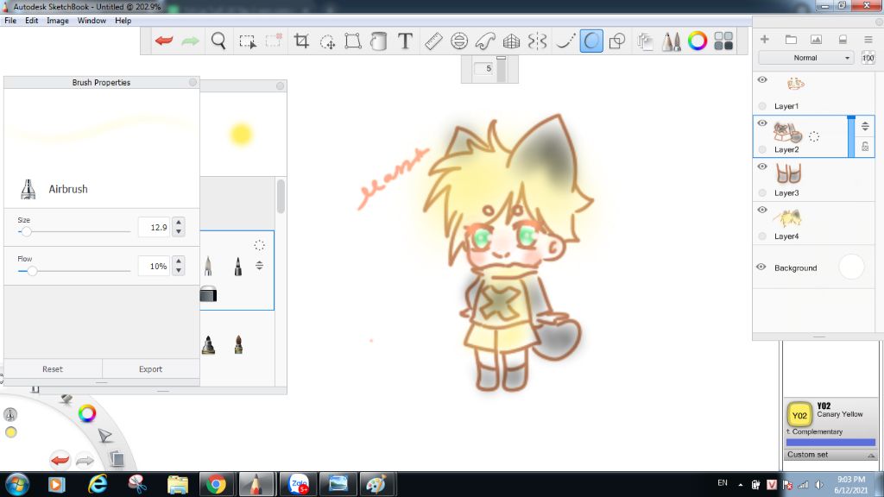Screen dimensions: 884x497
Task: Open the Brush Palette from toolbar
Action: click(x=671, y=41)
